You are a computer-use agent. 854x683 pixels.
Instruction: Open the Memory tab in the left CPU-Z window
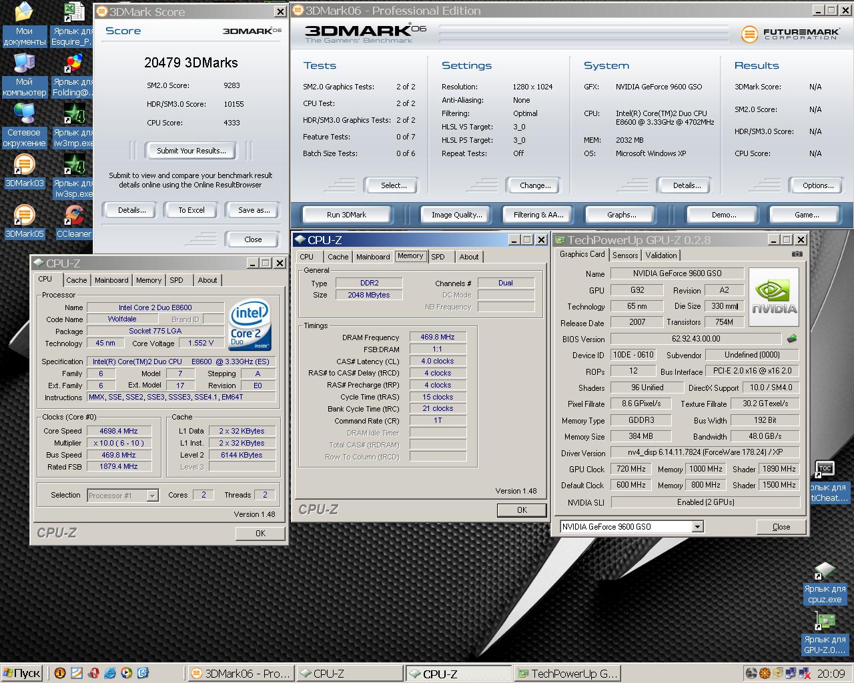click(x=149, y=280)
